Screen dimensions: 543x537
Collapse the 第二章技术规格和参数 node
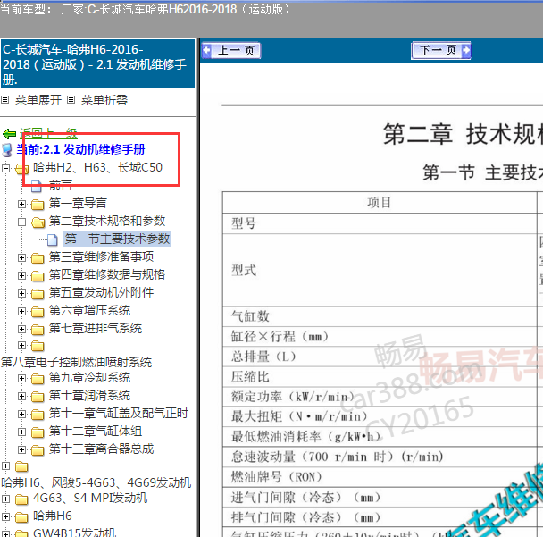pyautogui.click(x=21, y=222)
